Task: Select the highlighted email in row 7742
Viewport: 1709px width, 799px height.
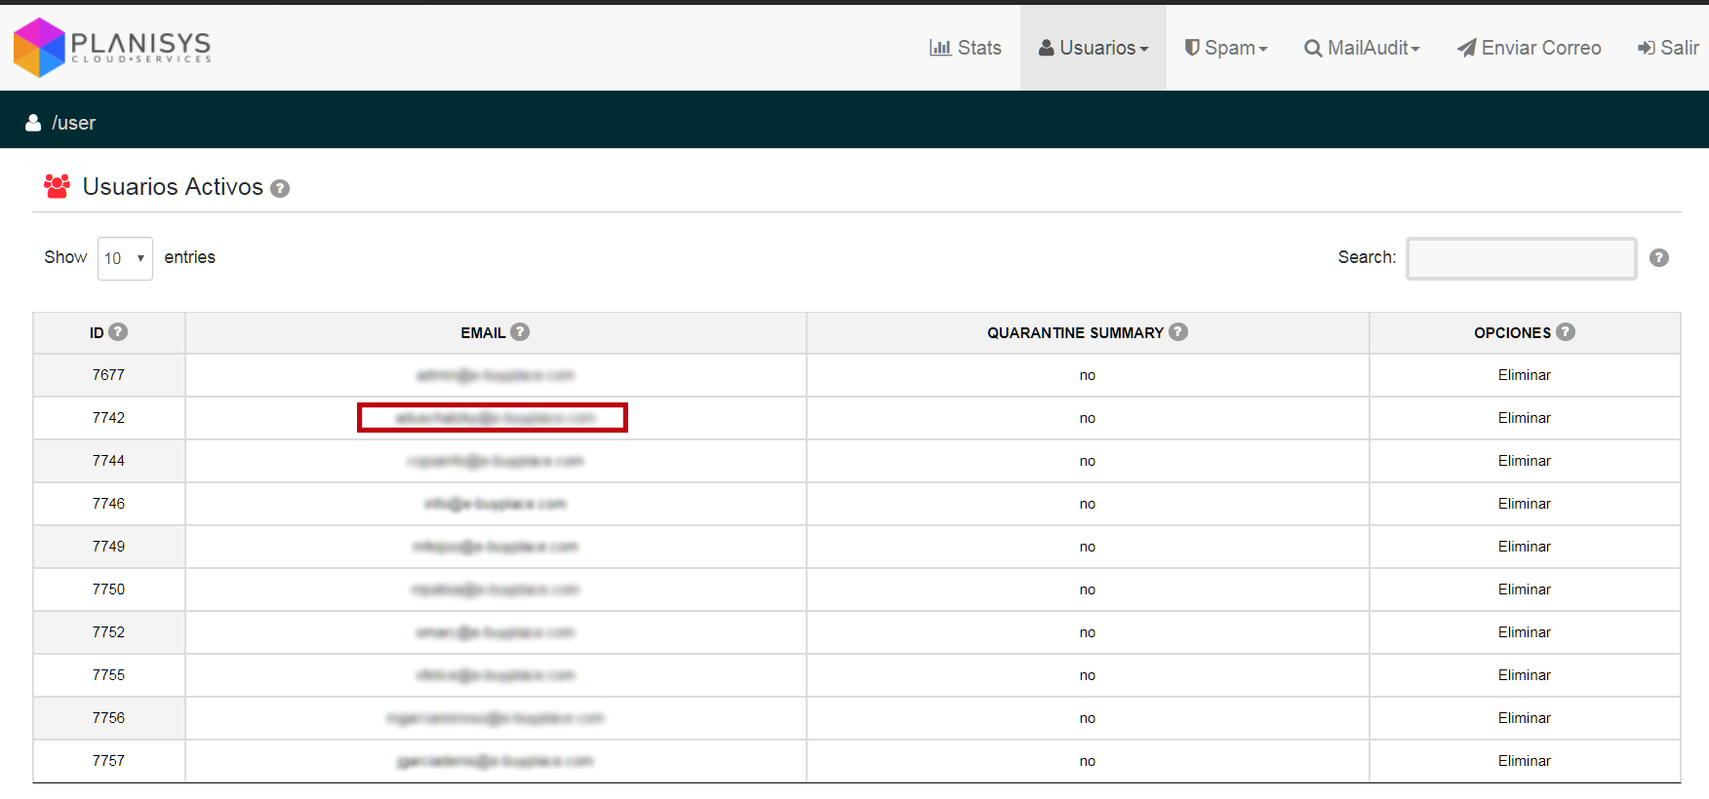Action: [494, 418]
